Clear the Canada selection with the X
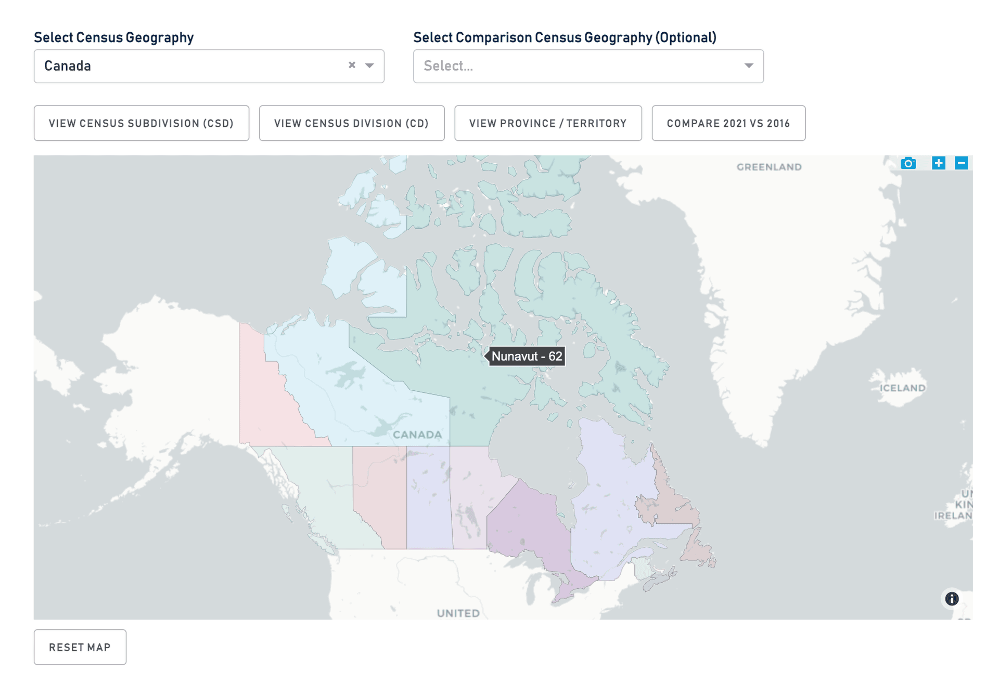Screen dimensions: 999x685 (352, 65)
